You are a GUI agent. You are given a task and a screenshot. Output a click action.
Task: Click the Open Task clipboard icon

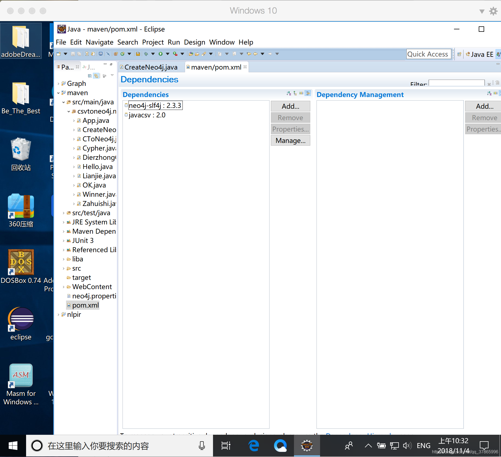[x=138, y=54]
